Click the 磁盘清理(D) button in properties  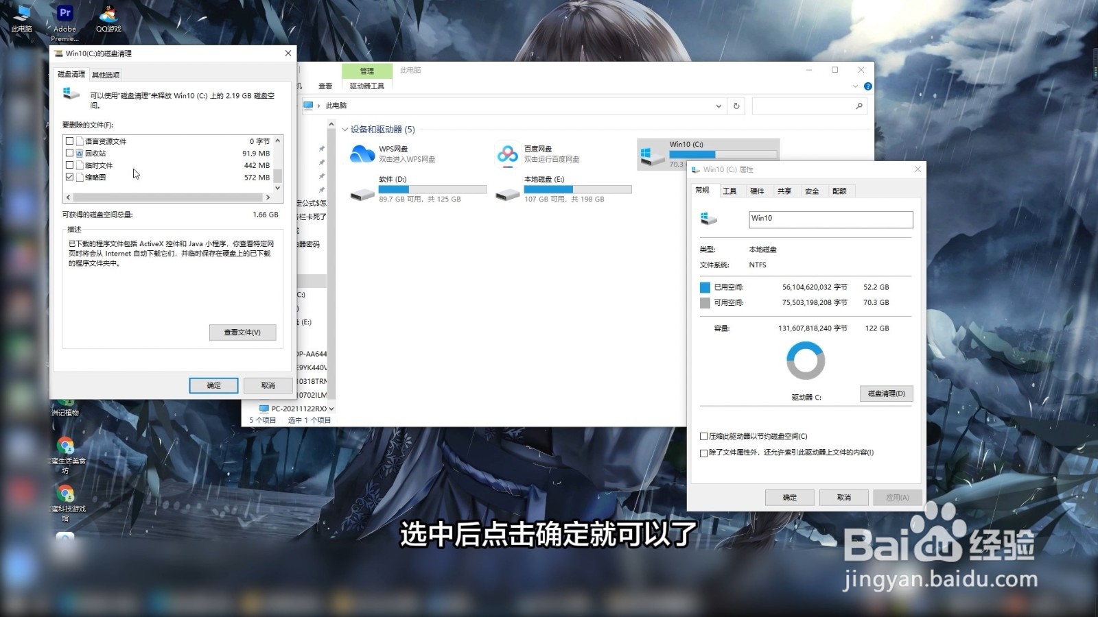(x=885, y=393)
